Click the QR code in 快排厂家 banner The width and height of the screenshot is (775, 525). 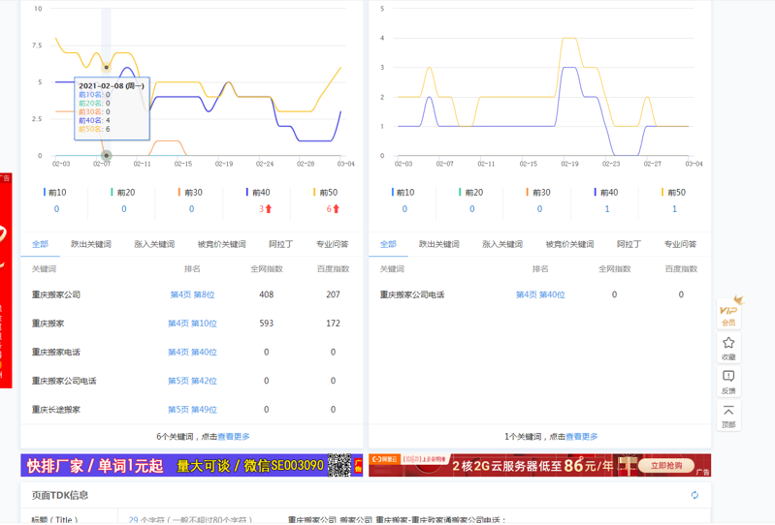339,466
